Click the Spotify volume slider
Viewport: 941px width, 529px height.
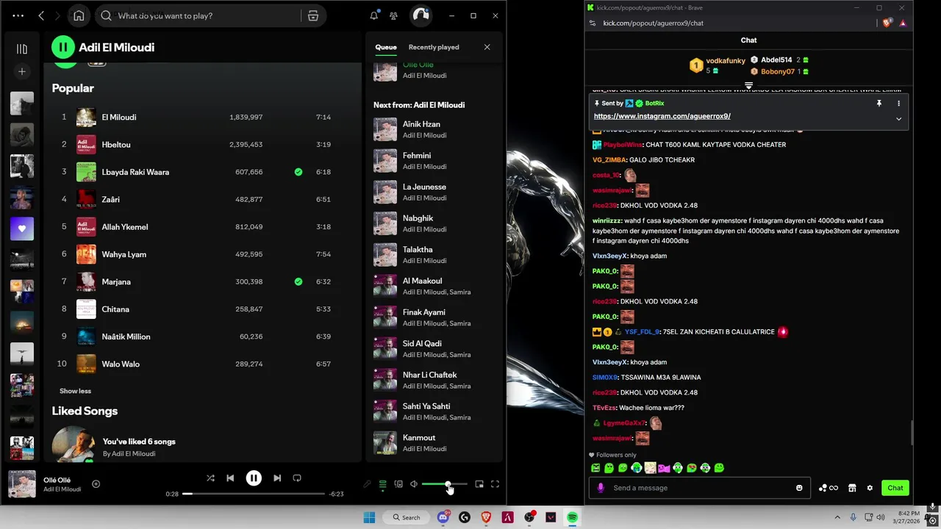[x=445, y=484]
